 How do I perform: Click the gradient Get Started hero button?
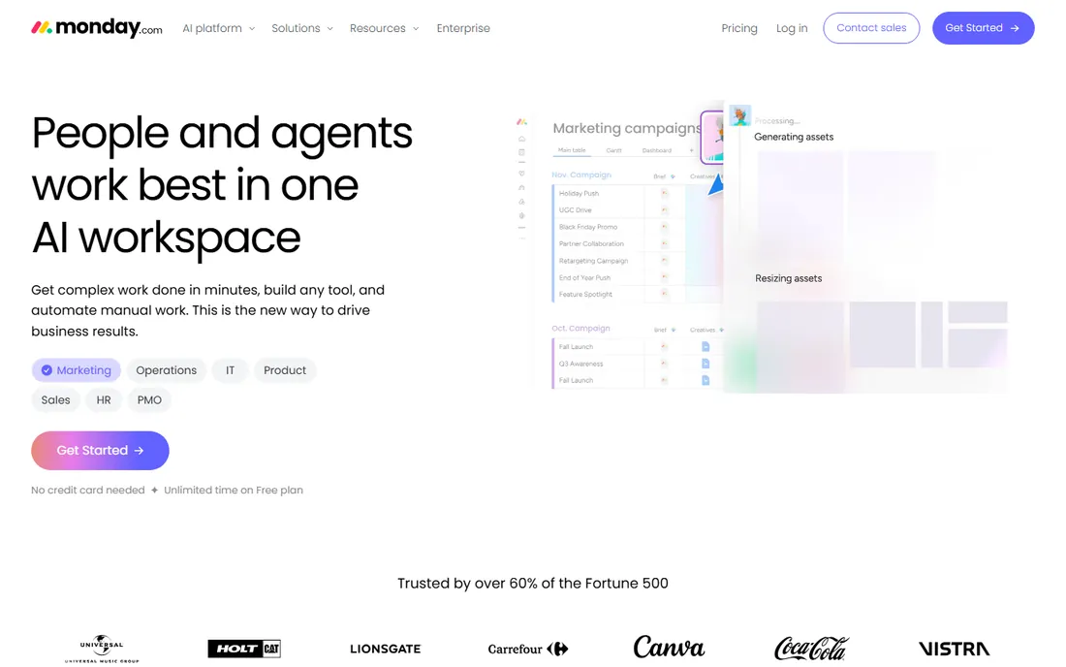[100, 450]
